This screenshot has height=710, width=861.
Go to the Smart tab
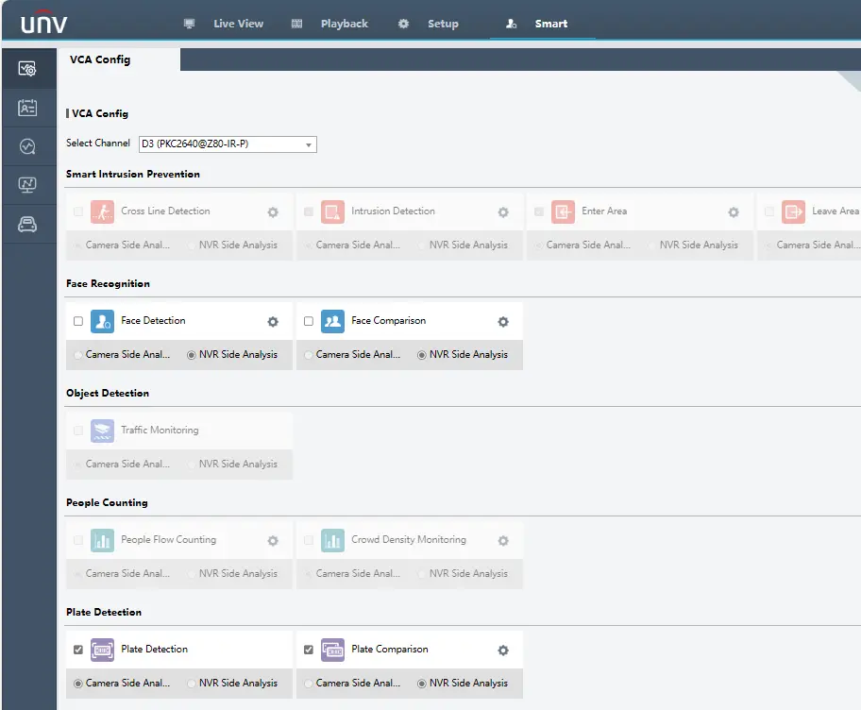pyautogui.click(x=550, y=24)
